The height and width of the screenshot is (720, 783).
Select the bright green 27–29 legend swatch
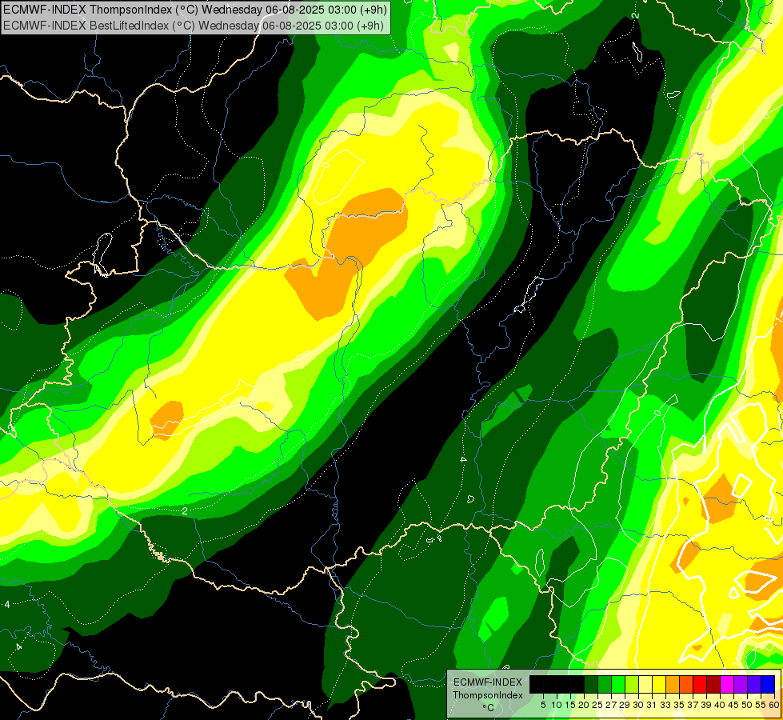(x=618, y=684)
